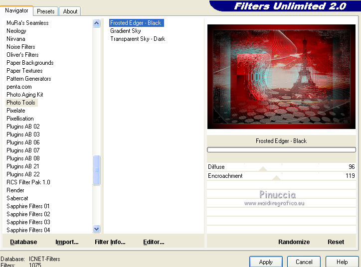
Task: Open Plugins AB 22 category
Action: point(23,174)
